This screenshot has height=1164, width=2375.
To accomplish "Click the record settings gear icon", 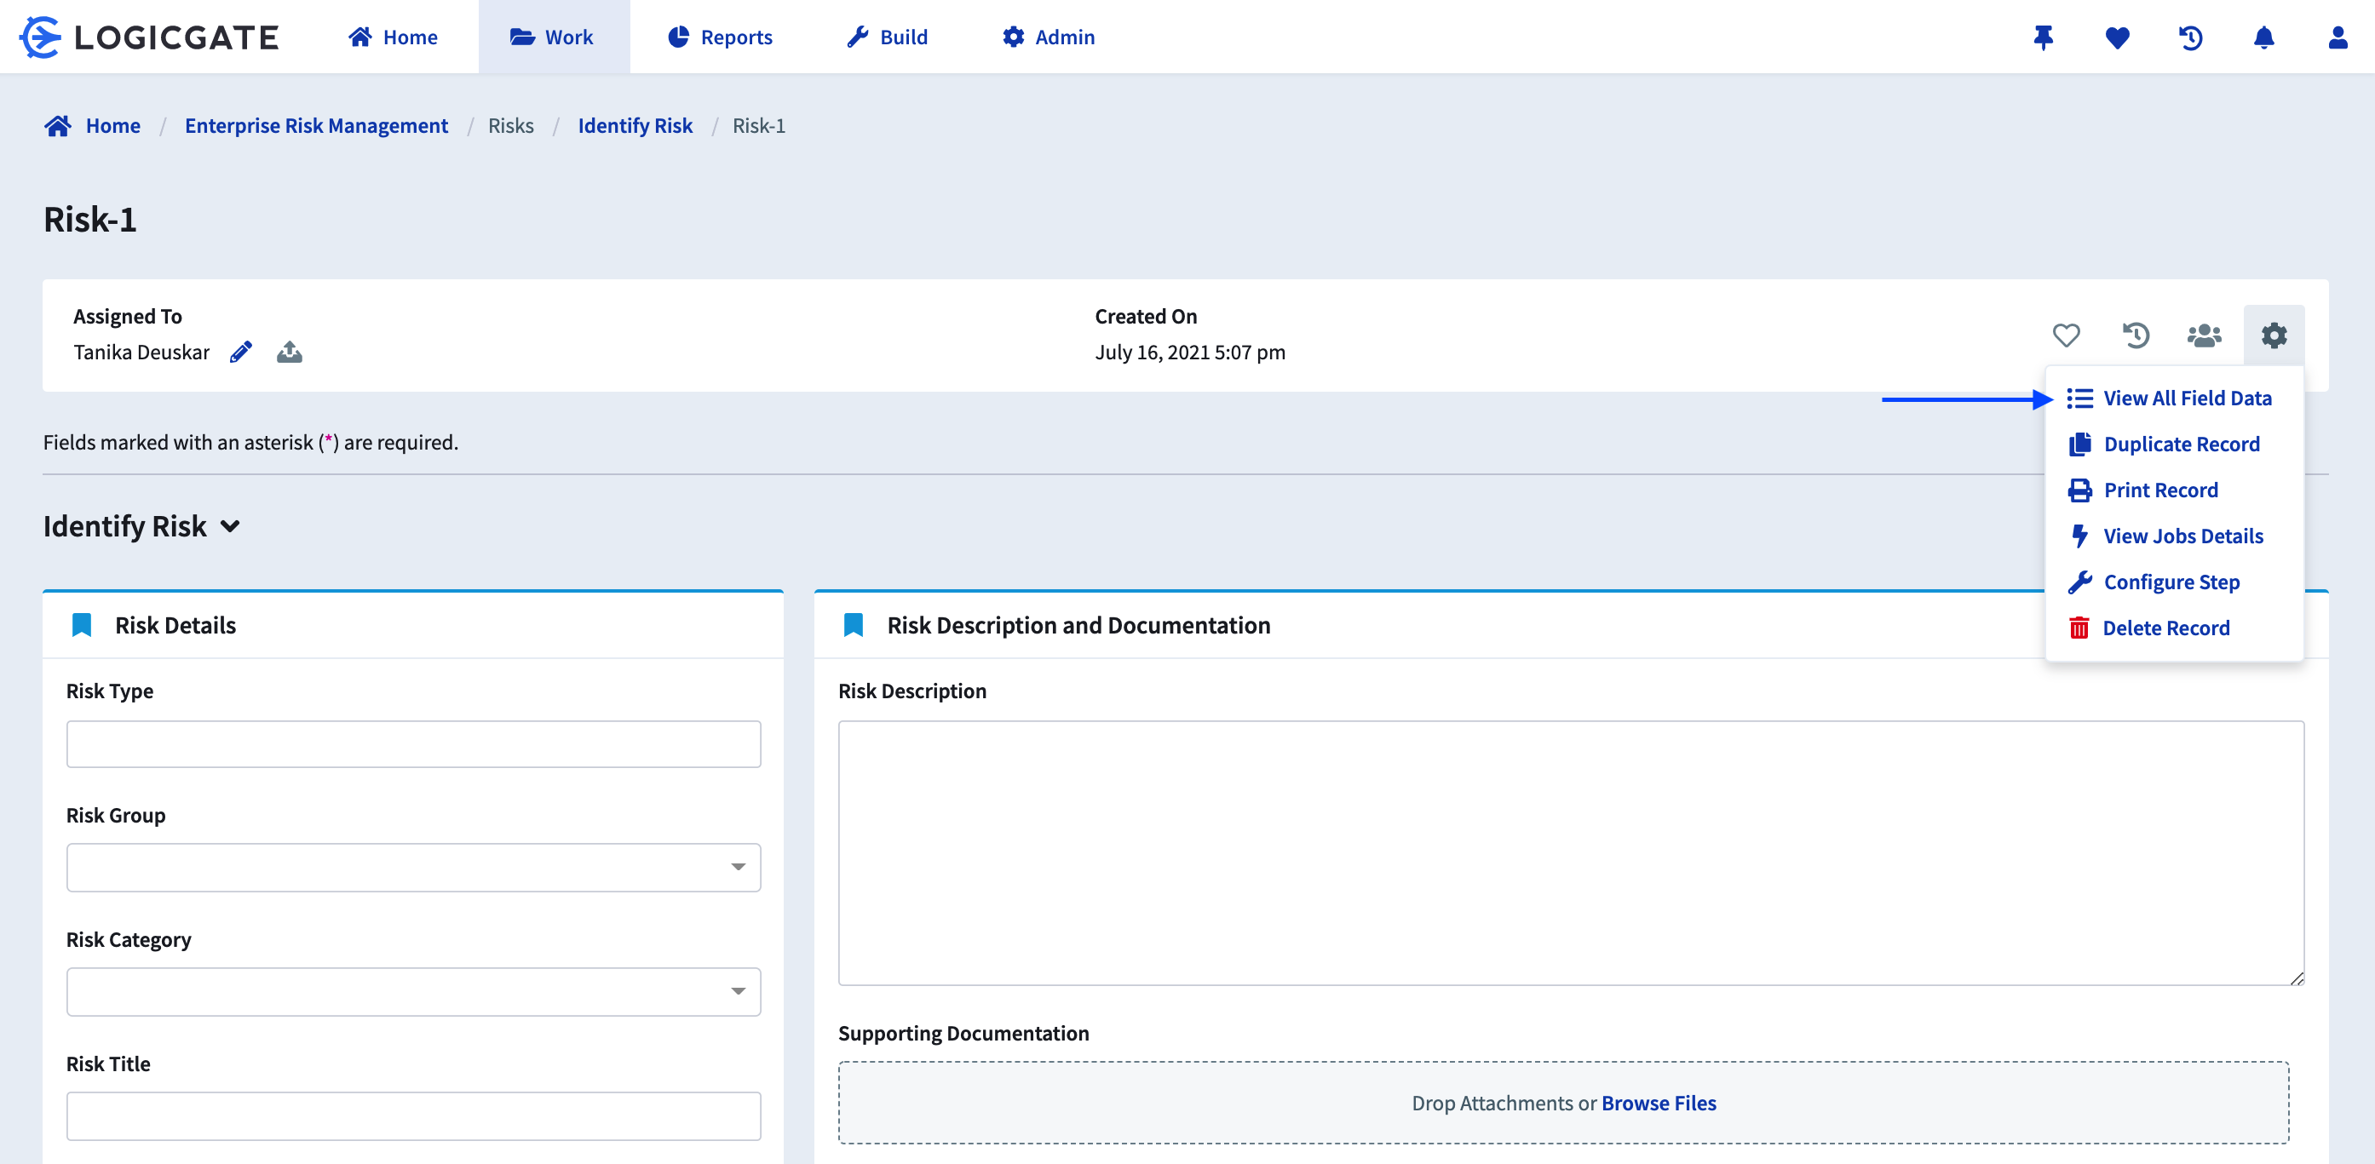I will [2274, 335].
